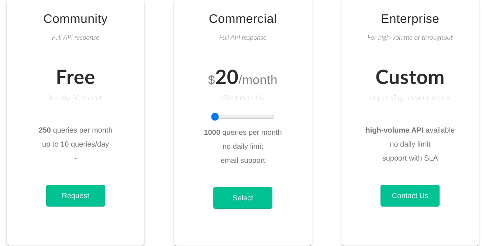Click the Custom price text
Screen dimensions: 482x246
(410, 77)
